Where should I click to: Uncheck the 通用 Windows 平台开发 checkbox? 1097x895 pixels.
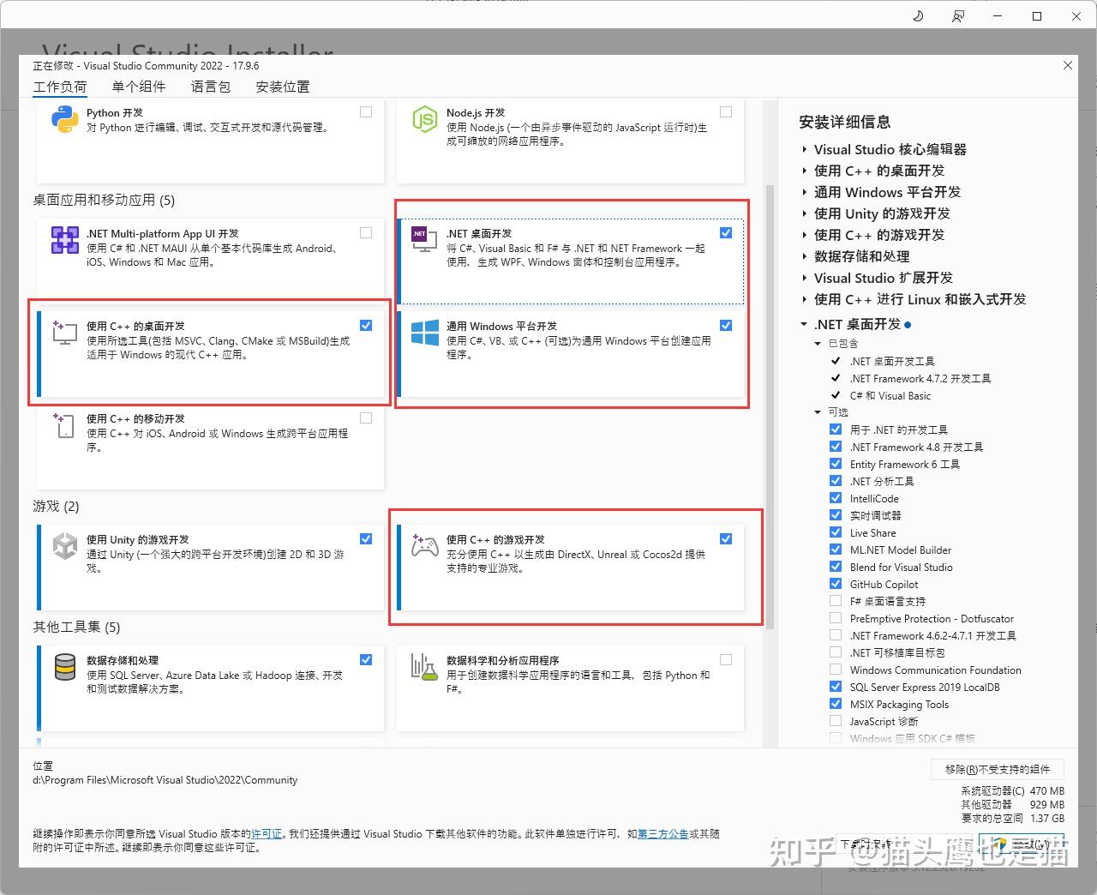(726, 326)
